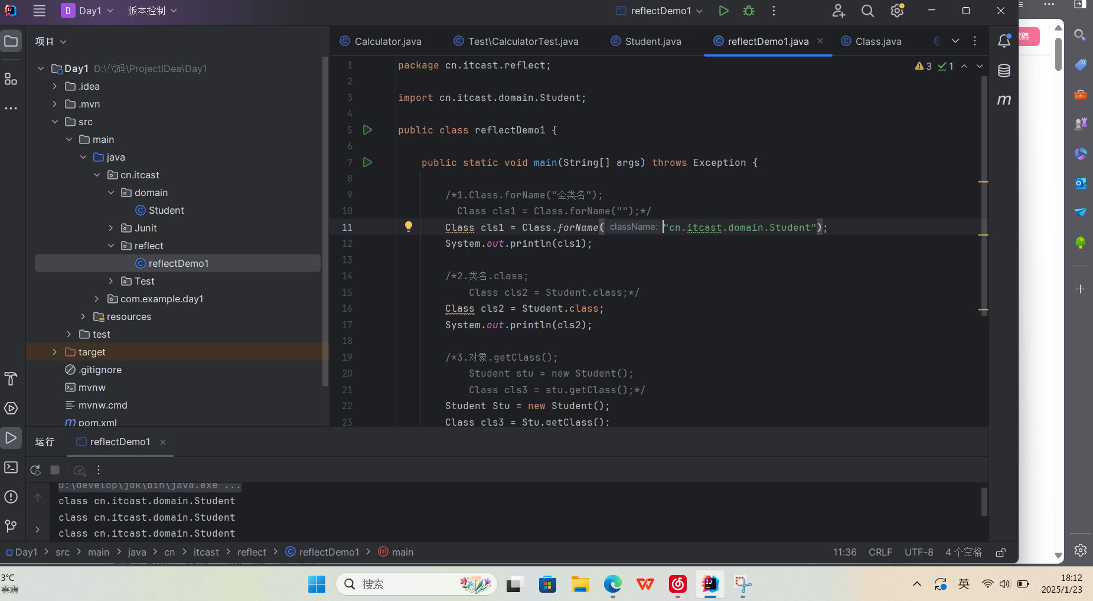The height and width of the screenshot is (601, 1093).
Task: Run the main method from the line 7 gutter arrow
Action: 367,162
